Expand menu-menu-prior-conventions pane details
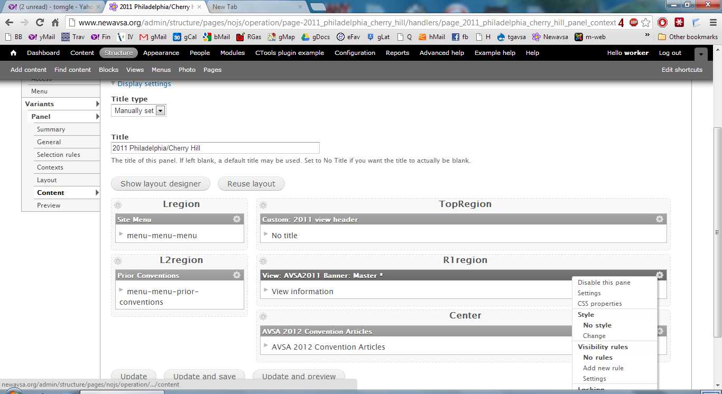The width and height of the screenshot is (722, 394). [121, 289]
